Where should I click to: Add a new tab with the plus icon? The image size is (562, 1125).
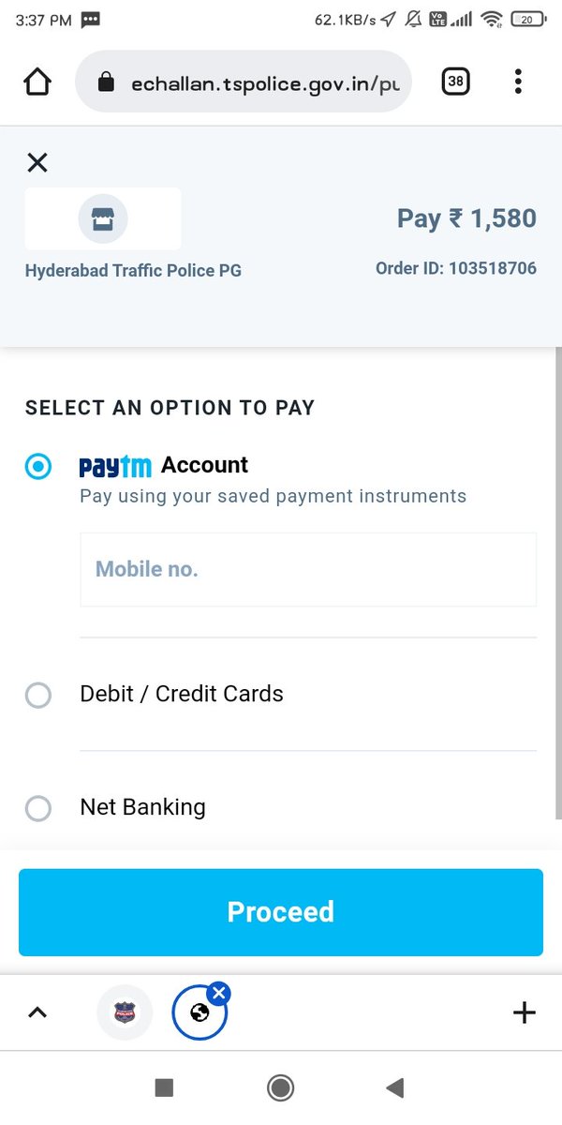[x=525, y=1012]
